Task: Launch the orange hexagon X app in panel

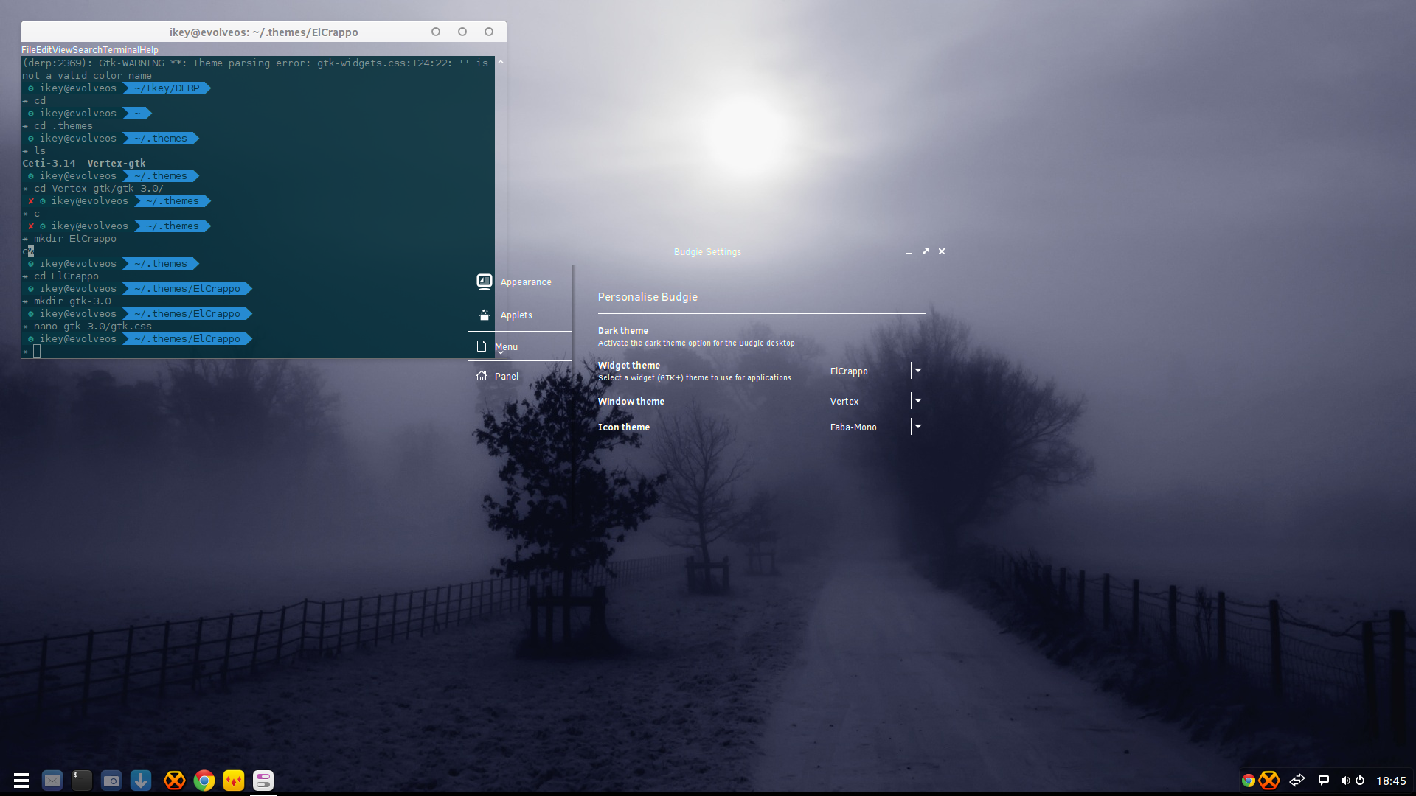Action: tap(174, 780)
